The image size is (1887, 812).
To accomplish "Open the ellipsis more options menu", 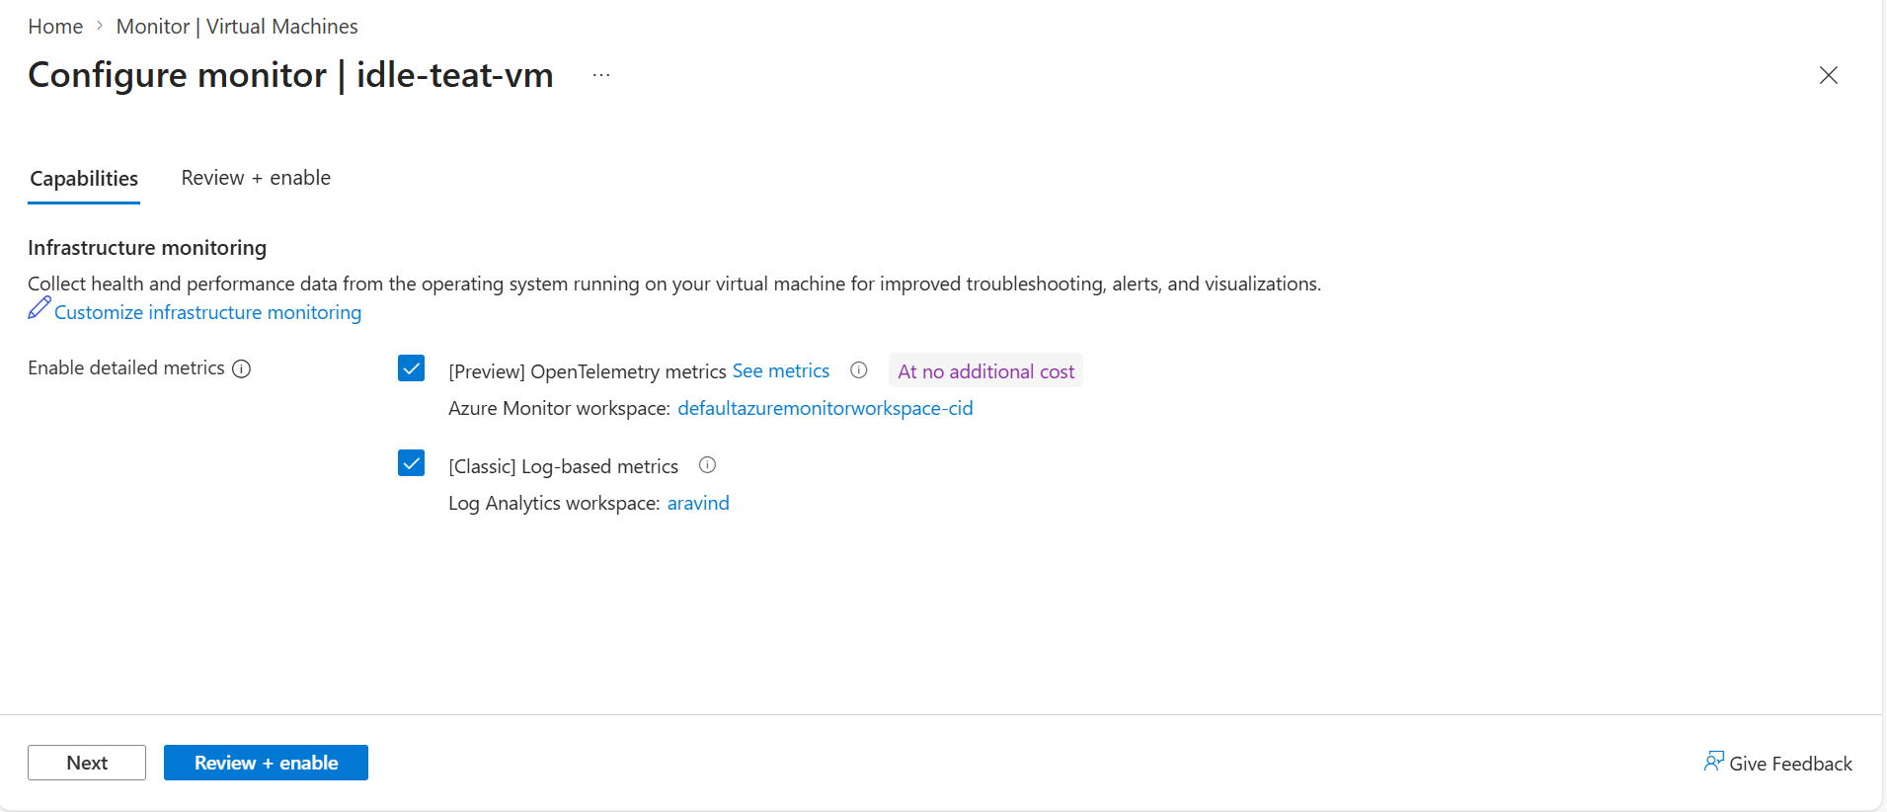I will (x=601, y=75).
